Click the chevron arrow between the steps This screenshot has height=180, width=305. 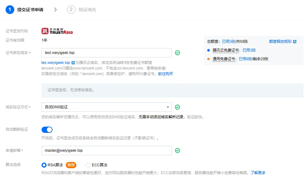56,10
